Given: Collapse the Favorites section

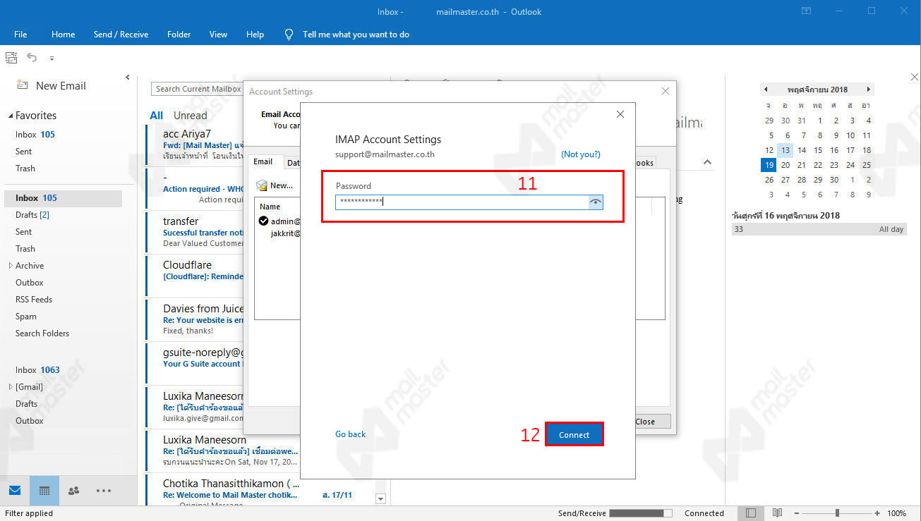Looking at the screenshot, I should [x=11, y=116].
